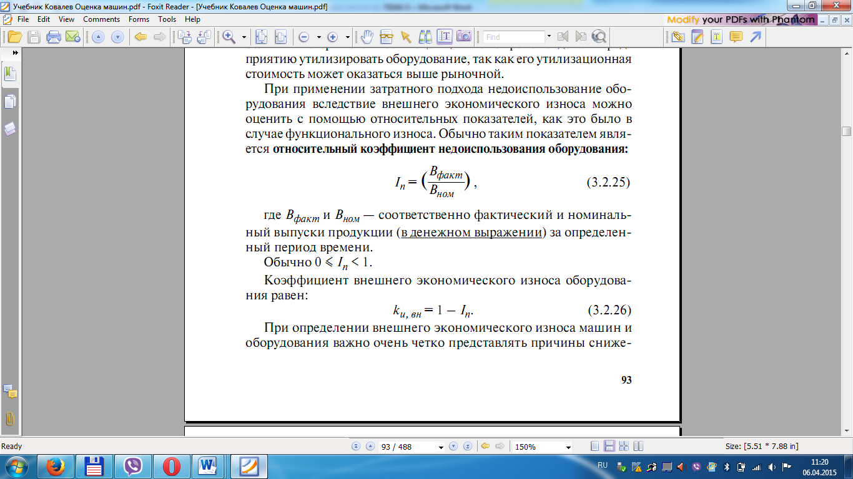Select the Zoom In magnifier tool
The height and width of the screenshot is (479, 853).
229,36
